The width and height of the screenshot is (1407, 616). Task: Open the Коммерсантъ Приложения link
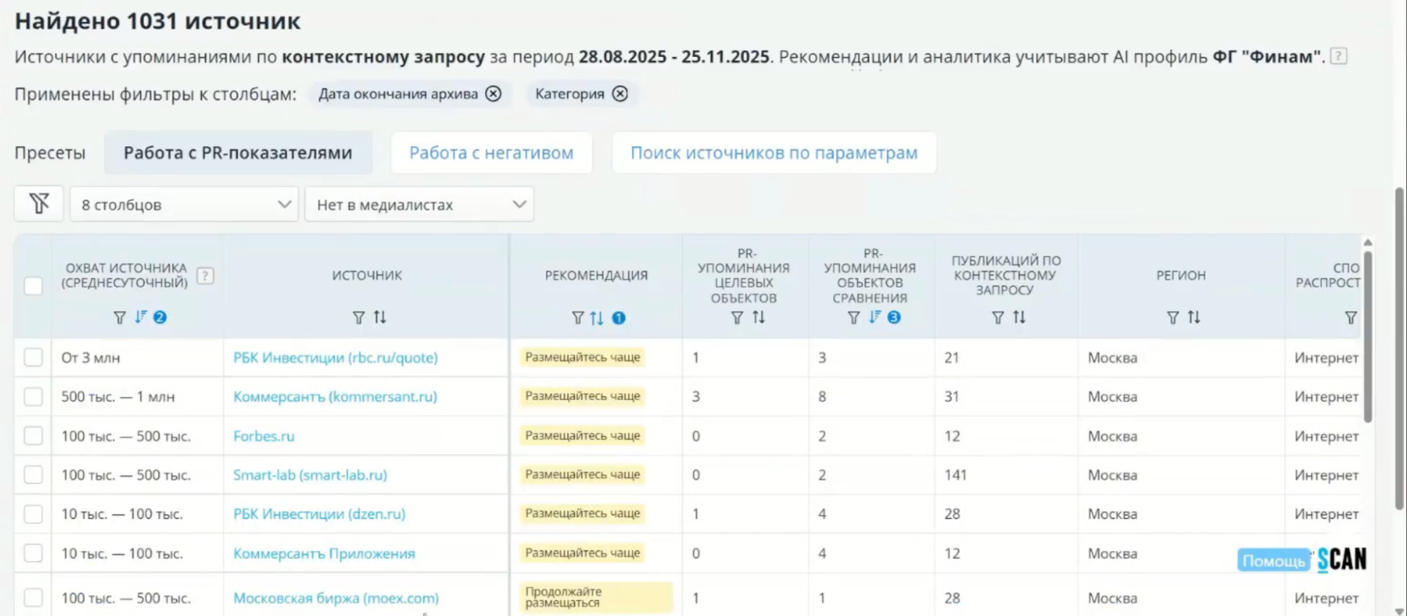click(324, 553)
